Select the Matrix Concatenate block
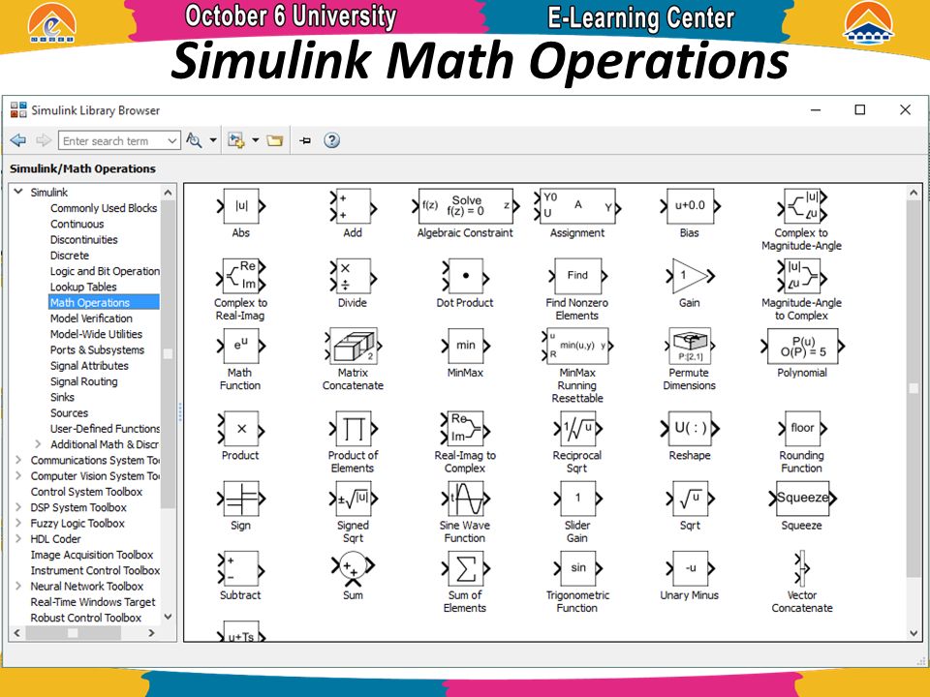 click(353, 345)
